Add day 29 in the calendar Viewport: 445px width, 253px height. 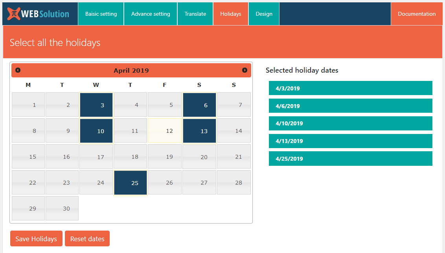coord(28,208)
